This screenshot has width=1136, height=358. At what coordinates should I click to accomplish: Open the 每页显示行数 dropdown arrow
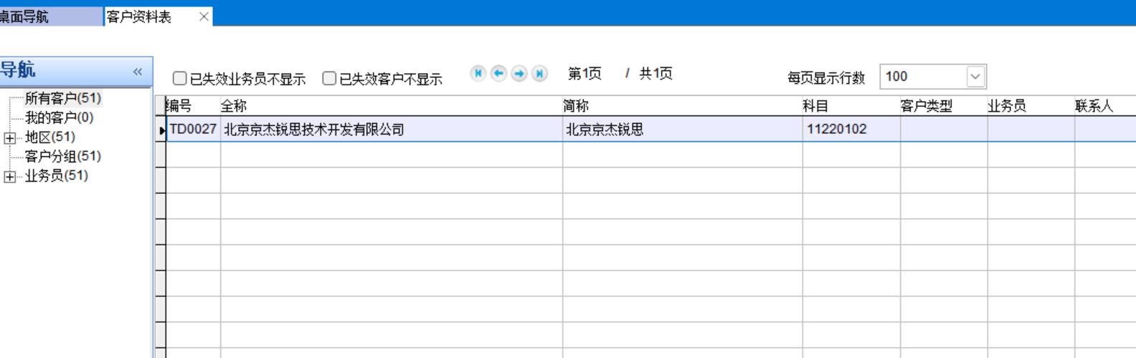[x=975, y=77]
